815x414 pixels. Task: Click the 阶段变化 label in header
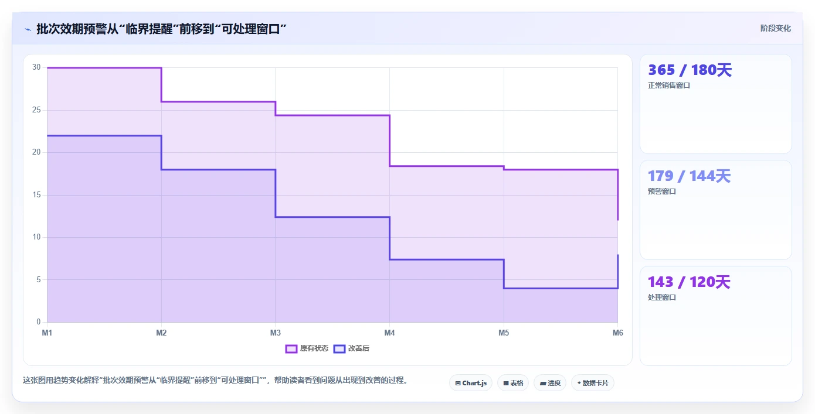click(776, 28)
